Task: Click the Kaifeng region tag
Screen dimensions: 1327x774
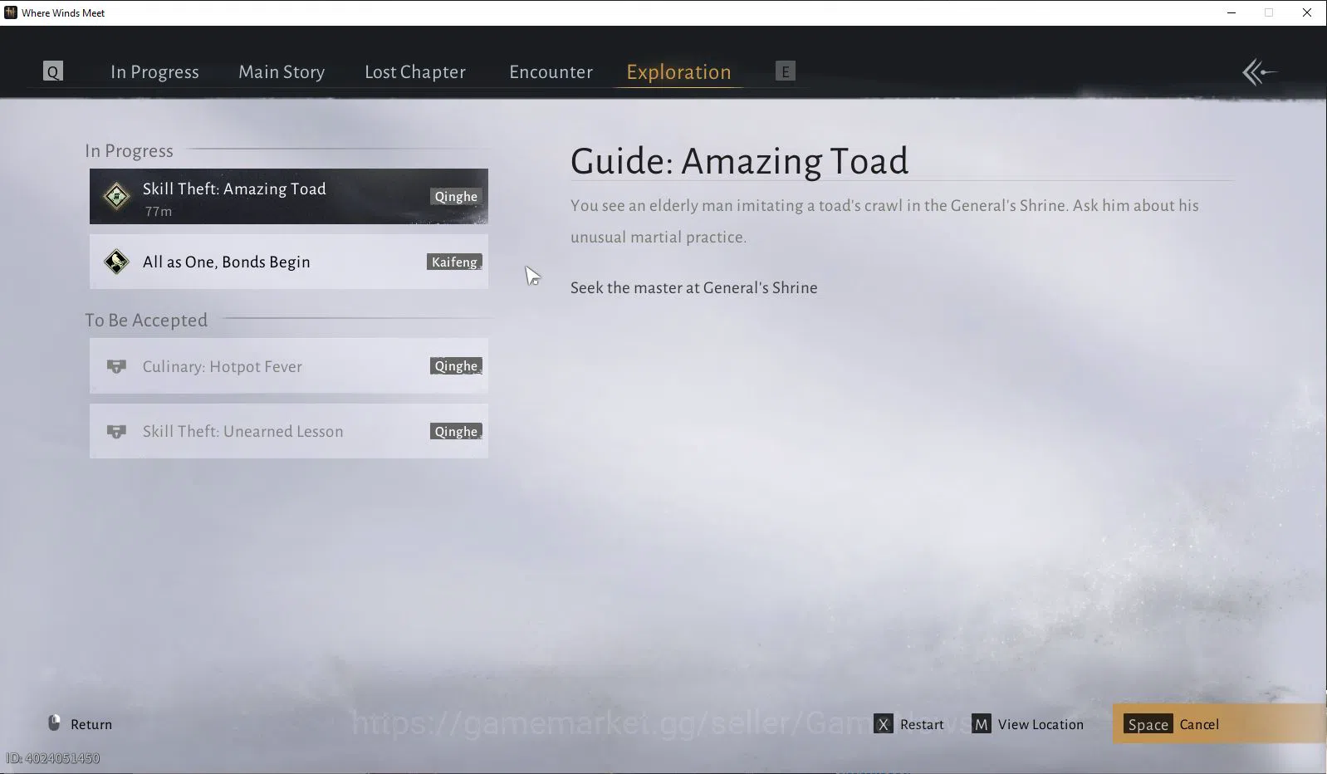Action: [454, 262]
